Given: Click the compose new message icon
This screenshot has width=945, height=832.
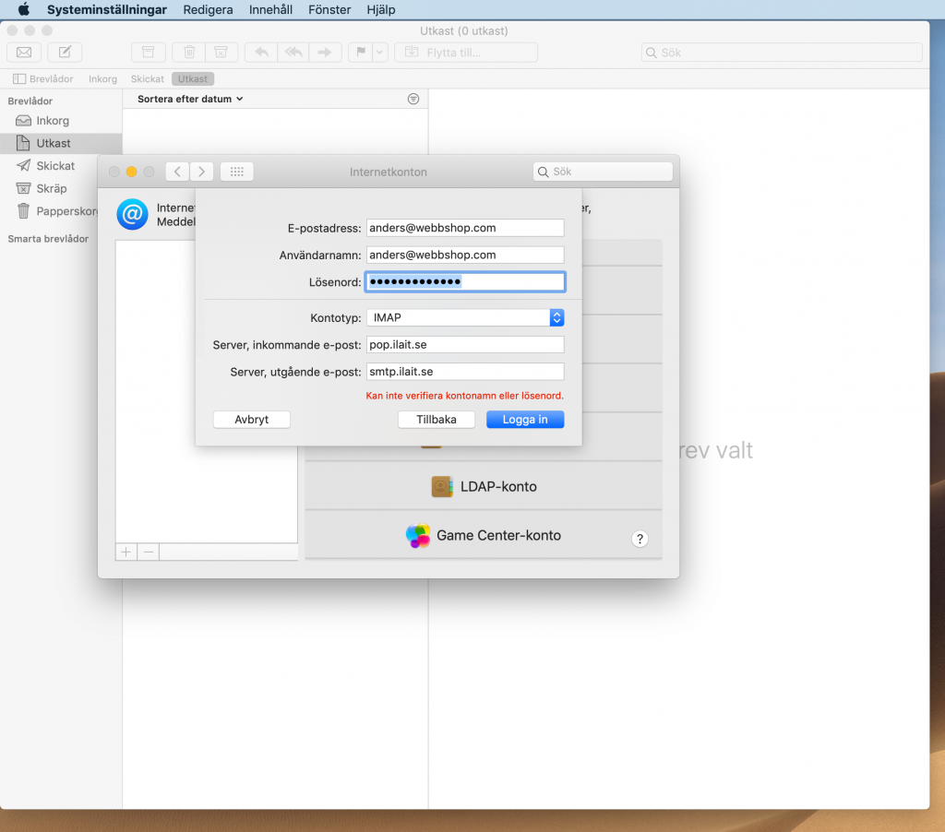Looking at the screenshot, I should pyautogui.click(x=66, y=53).
